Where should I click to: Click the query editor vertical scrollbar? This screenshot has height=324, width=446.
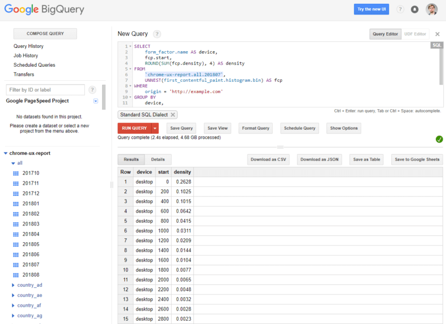(x=441, y=66)
